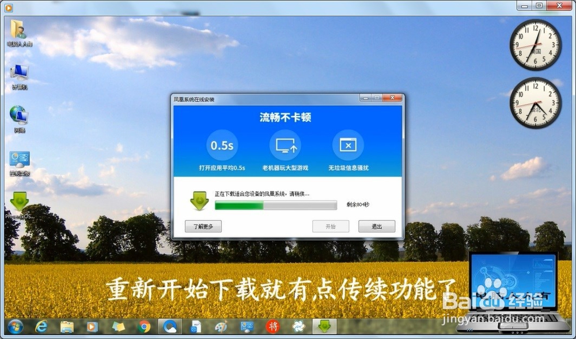
Task: Minimize the 凤凰系统在线安装 dialog
Action: [366, 98]
